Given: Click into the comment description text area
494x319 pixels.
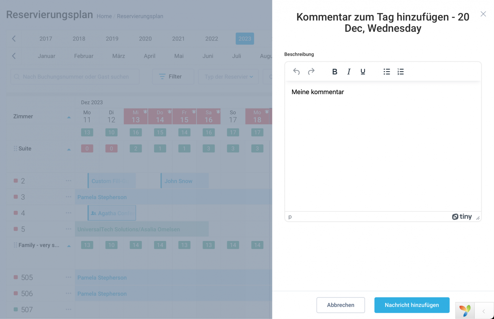Looking at the screenshot, I should tap(383, 146).
